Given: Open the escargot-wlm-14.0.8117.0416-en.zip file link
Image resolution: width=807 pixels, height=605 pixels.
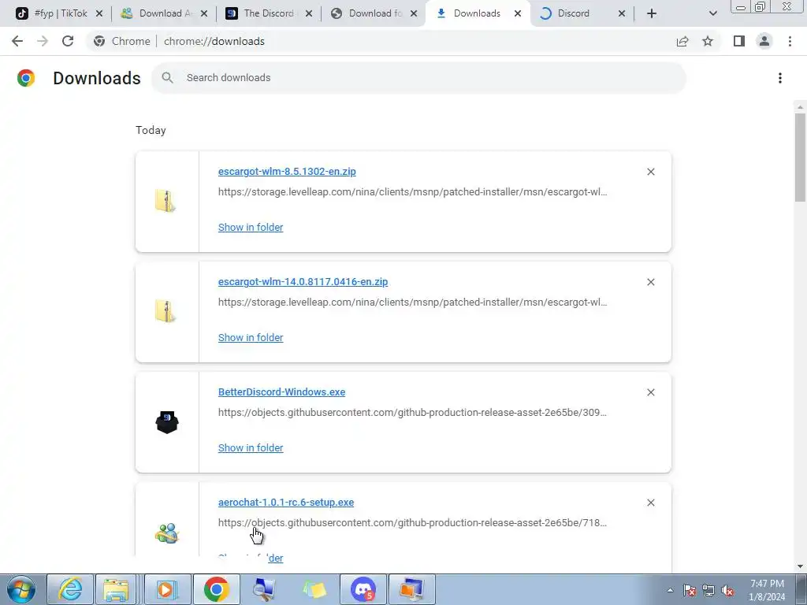Looking at the screenshot, I should click(x=303, y=282).
